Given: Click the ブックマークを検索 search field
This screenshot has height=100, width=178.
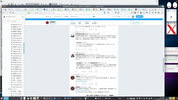Looking at the screenshot, I should click(x=14, y=21).
